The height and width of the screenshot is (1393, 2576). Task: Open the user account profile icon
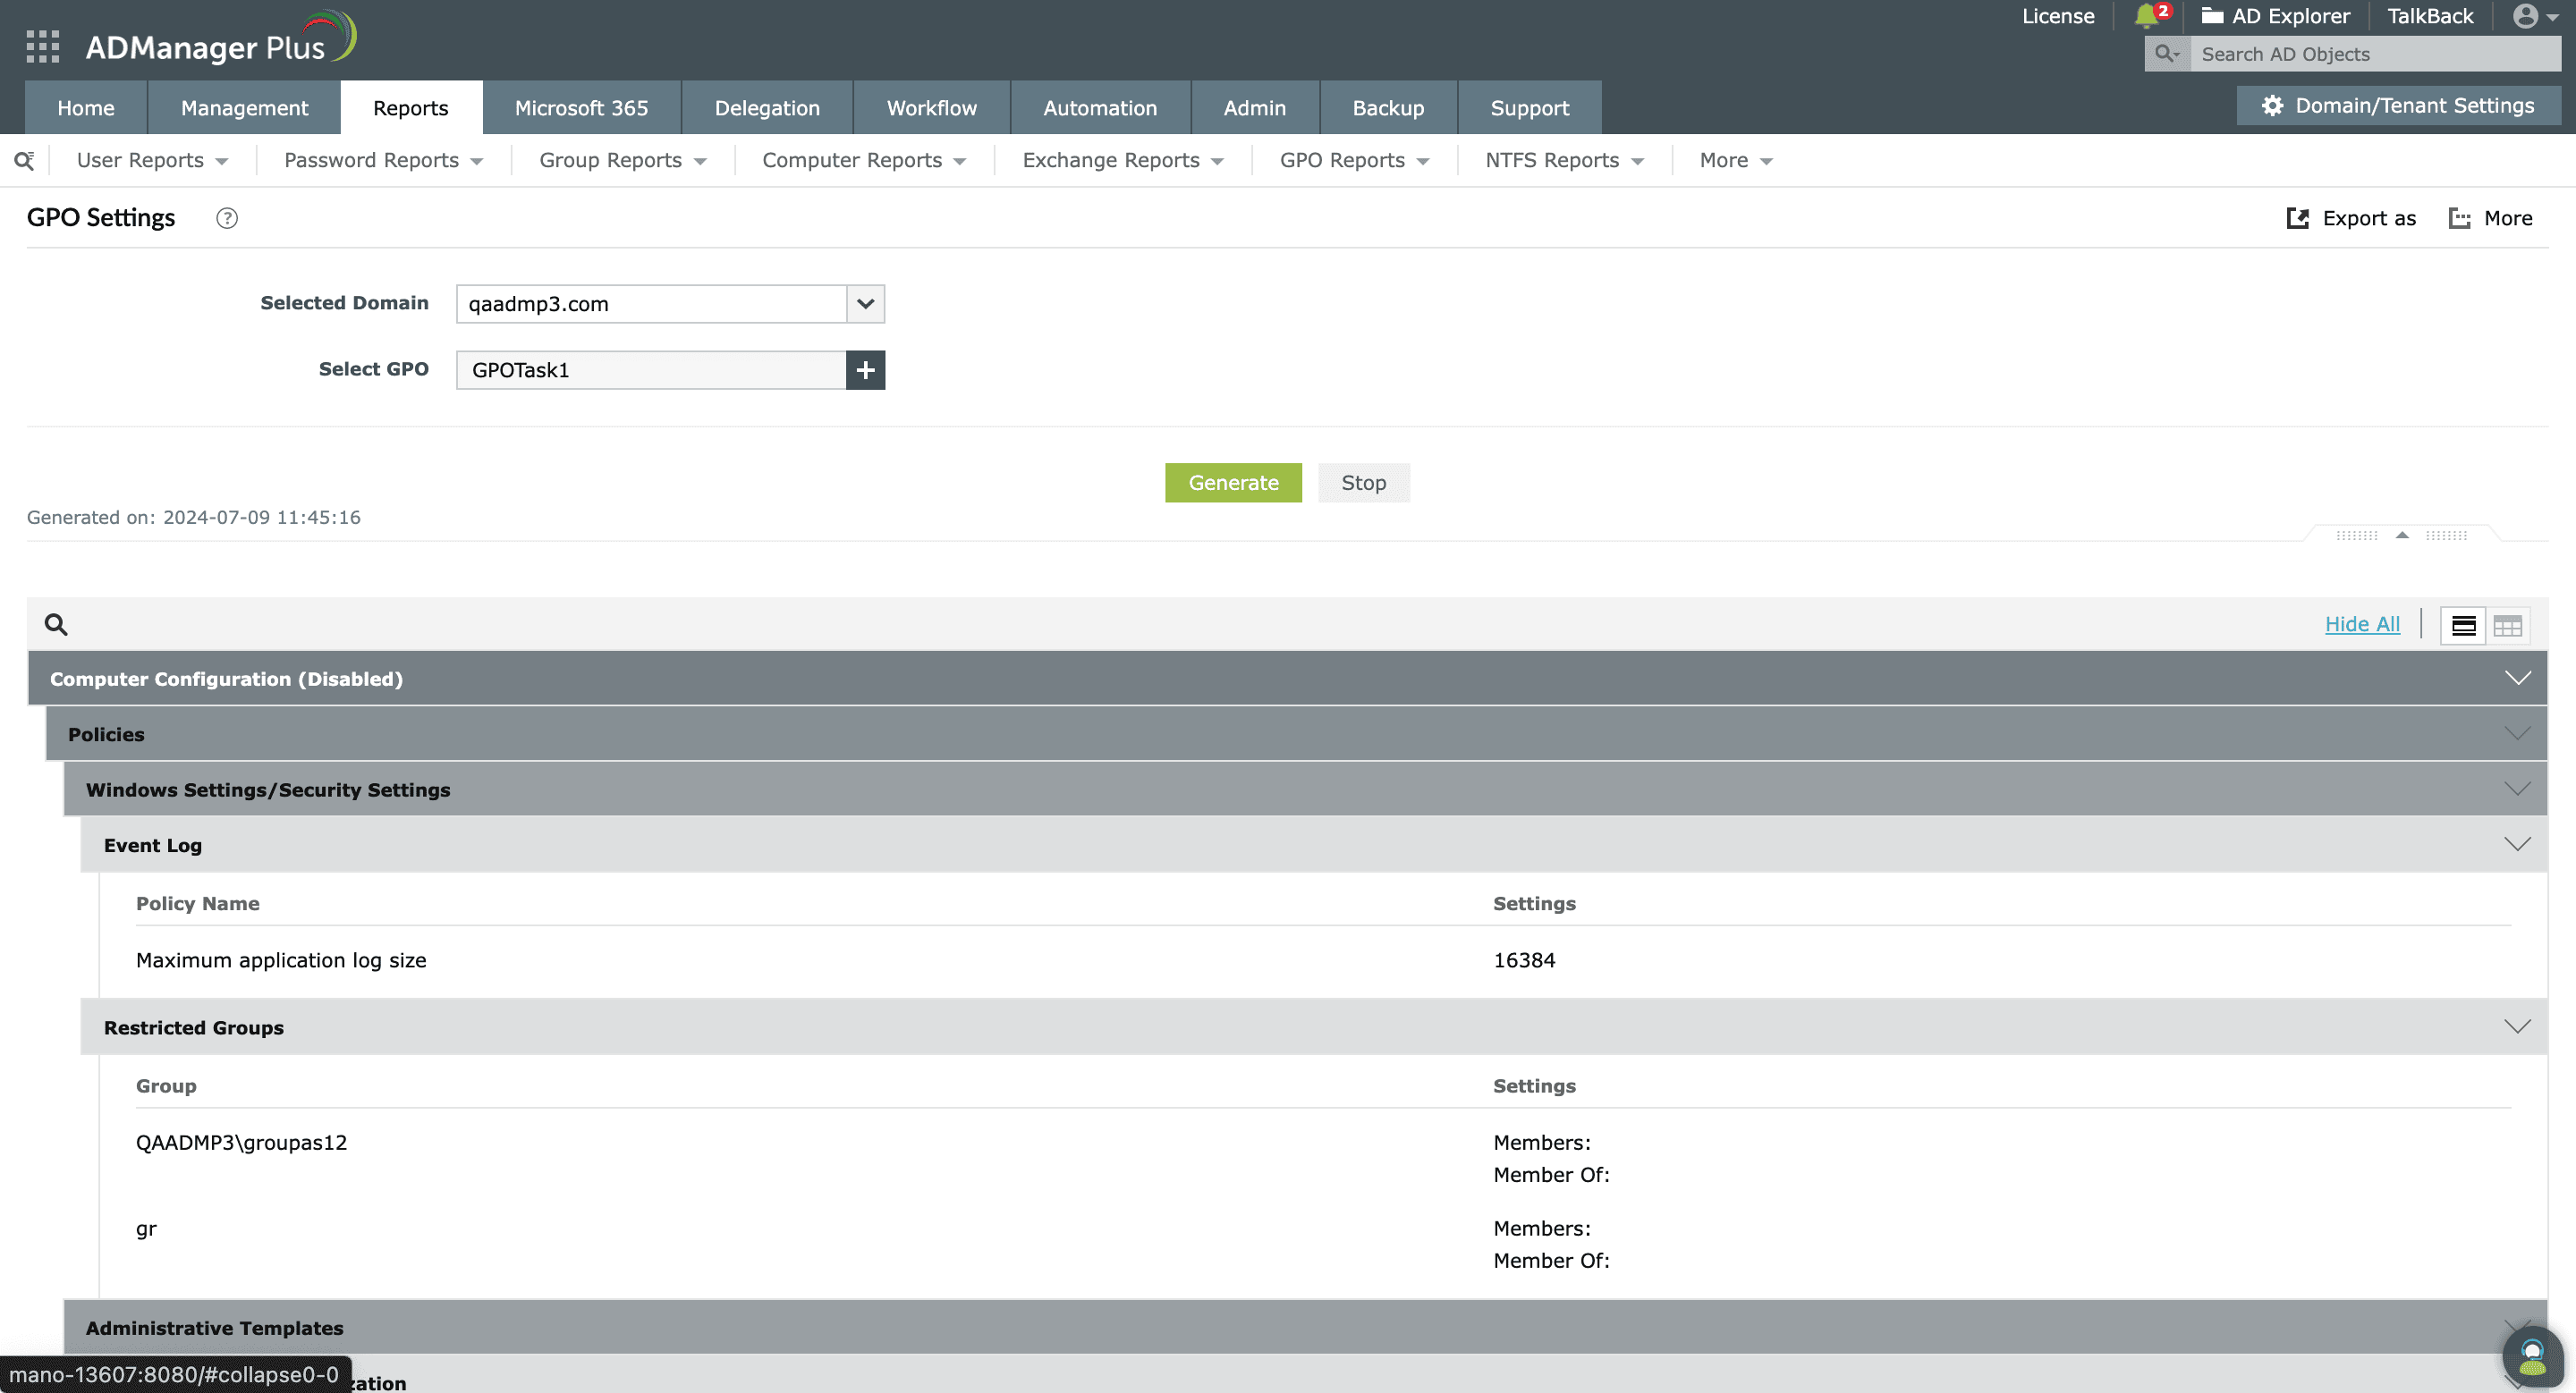pos(2525,16)
